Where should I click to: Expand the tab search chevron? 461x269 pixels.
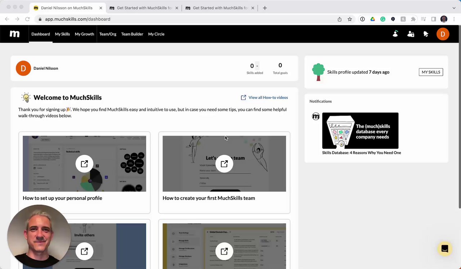pyautogui.click(x=454, y=8)
